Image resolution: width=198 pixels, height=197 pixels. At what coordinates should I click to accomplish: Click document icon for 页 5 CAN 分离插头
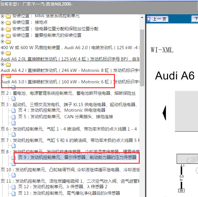pos(13,117)
